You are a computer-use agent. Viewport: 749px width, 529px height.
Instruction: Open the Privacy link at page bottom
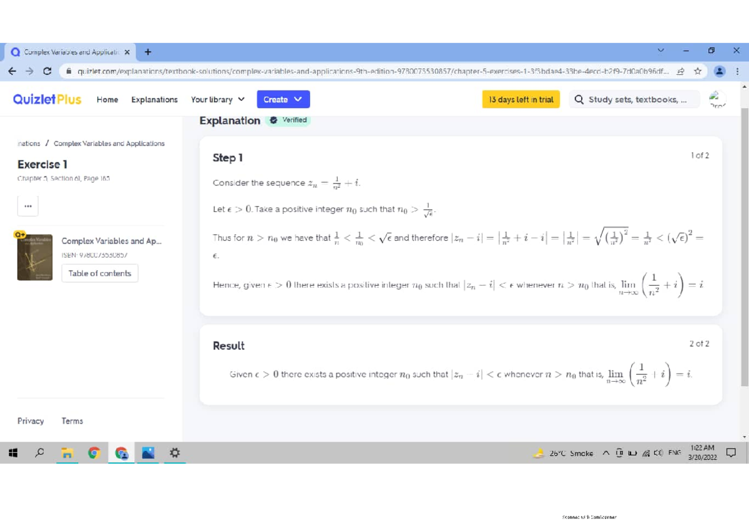tap(30, 420)
